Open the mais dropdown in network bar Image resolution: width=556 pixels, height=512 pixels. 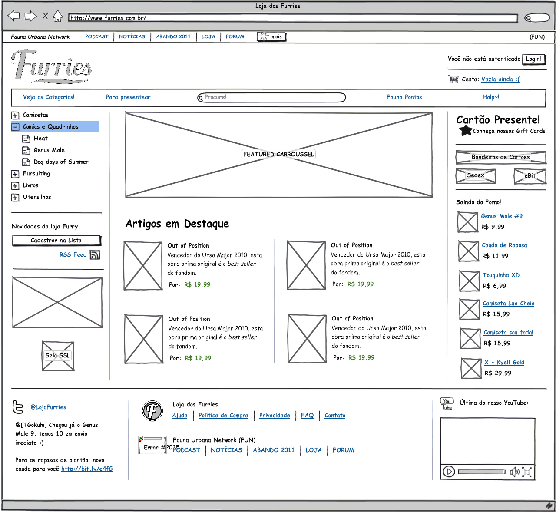coord(271,37)
